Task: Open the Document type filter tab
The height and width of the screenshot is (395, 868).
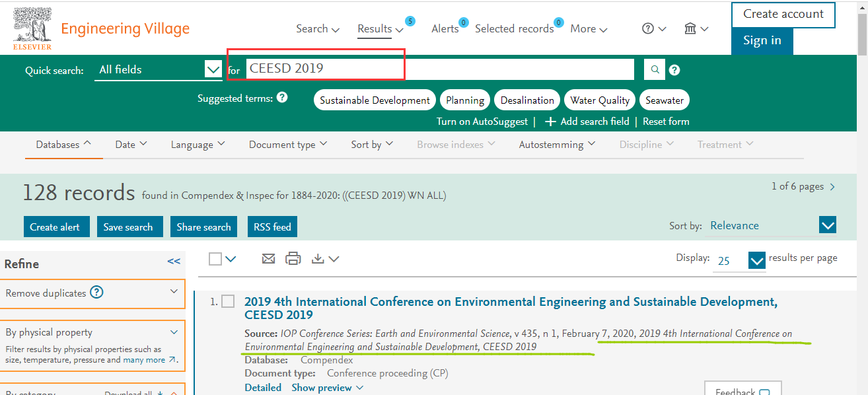Action: 287,145
